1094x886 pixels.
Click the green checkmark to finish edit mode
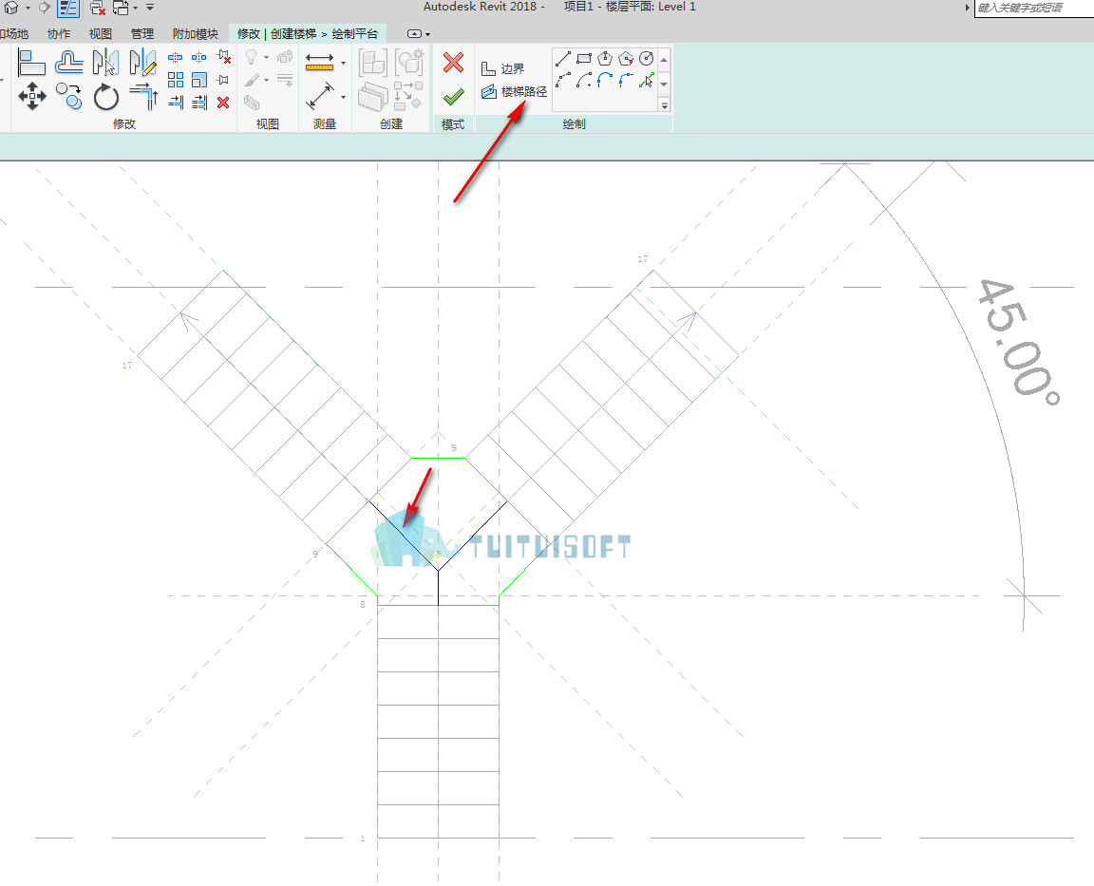(454, 96)
